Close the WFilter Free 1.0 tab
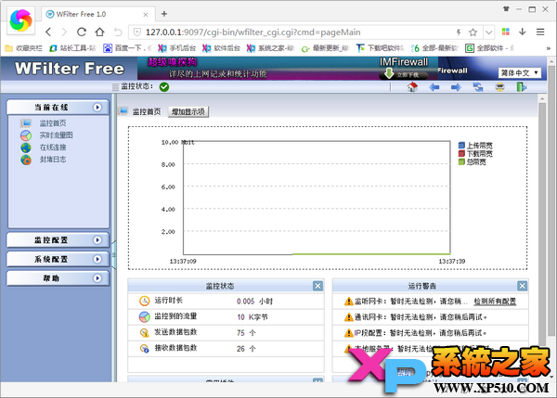Screen dimensions: 557x398 point(146,15)
